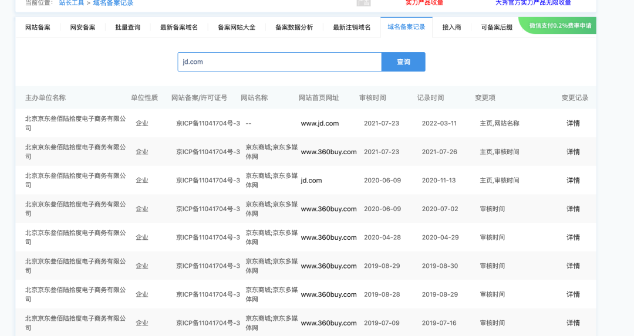Open 详情 for the jd.com 2020-11-13 row
Viewport: 634px width, 336px height.
[573, 181]
